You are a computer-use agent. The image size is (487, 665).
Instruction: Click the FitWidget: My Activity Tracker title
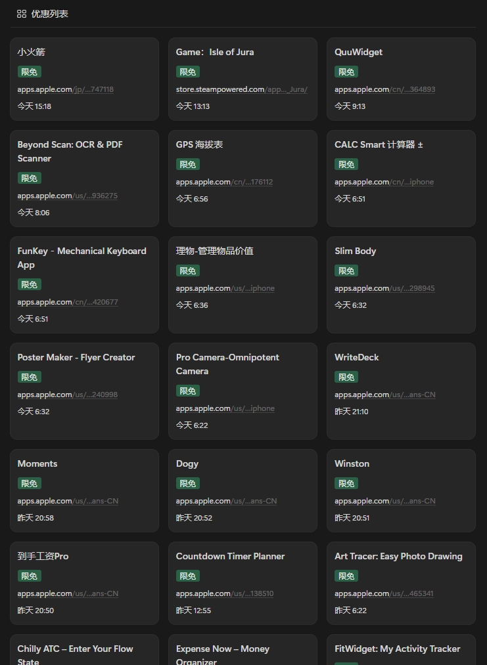coord(397,649)
